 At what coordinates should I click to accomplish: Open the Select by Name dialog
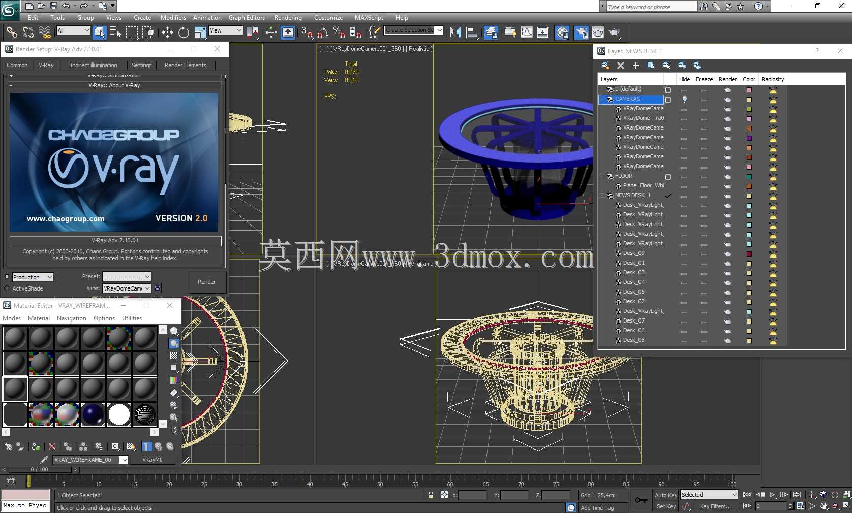115,33
